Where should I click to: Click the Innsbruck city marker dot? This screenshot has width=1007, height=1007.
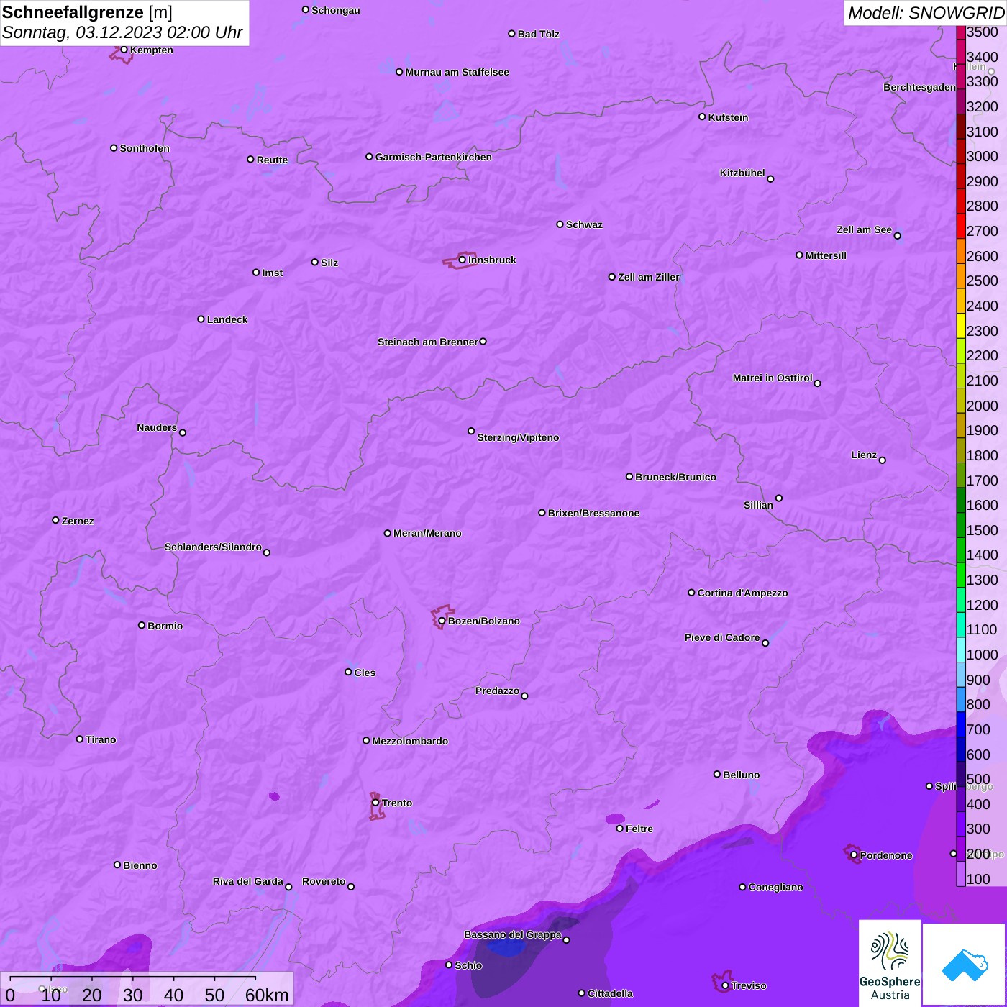tap(462, 260)
